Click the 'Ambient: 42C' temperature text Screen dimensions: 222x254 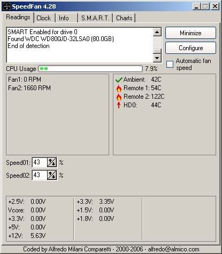point(142,80)
